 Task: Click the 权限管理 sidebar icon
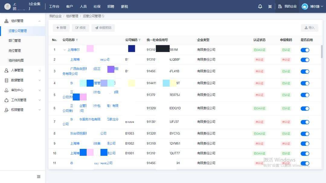[x=6, y=110]
